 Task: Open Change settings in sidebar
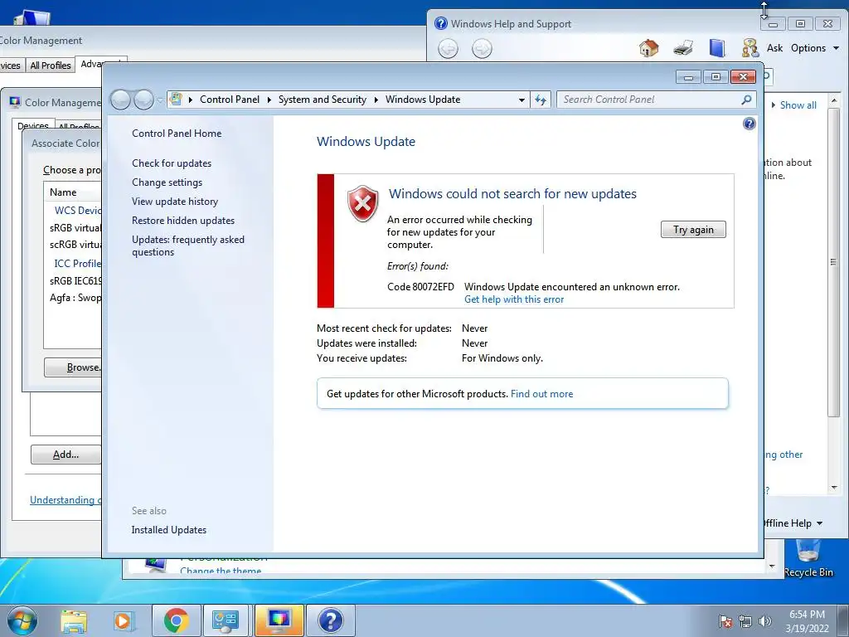[167, 182]
